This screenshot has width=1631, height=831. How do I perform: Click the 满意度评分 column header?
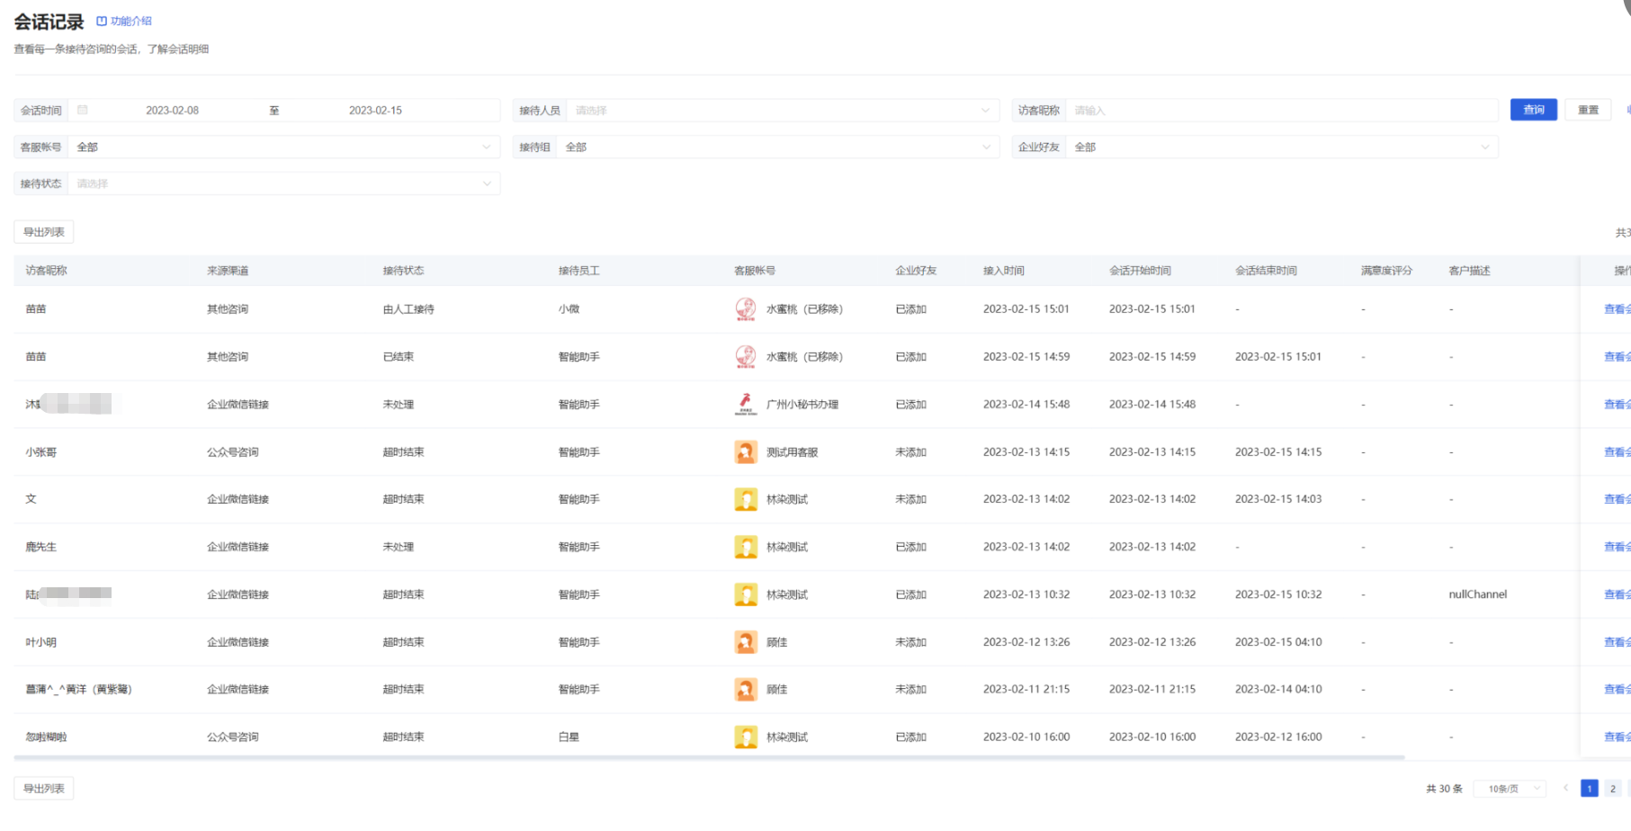(1386, 271)
